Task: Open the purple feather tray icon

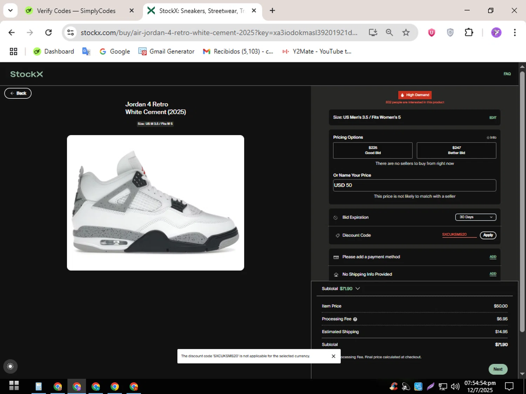Action: pyautogui.click(x=430, y=386)
